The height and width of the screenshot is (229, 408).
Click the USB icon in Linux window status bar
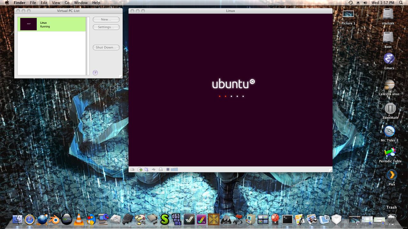click(x=154, y=170)
